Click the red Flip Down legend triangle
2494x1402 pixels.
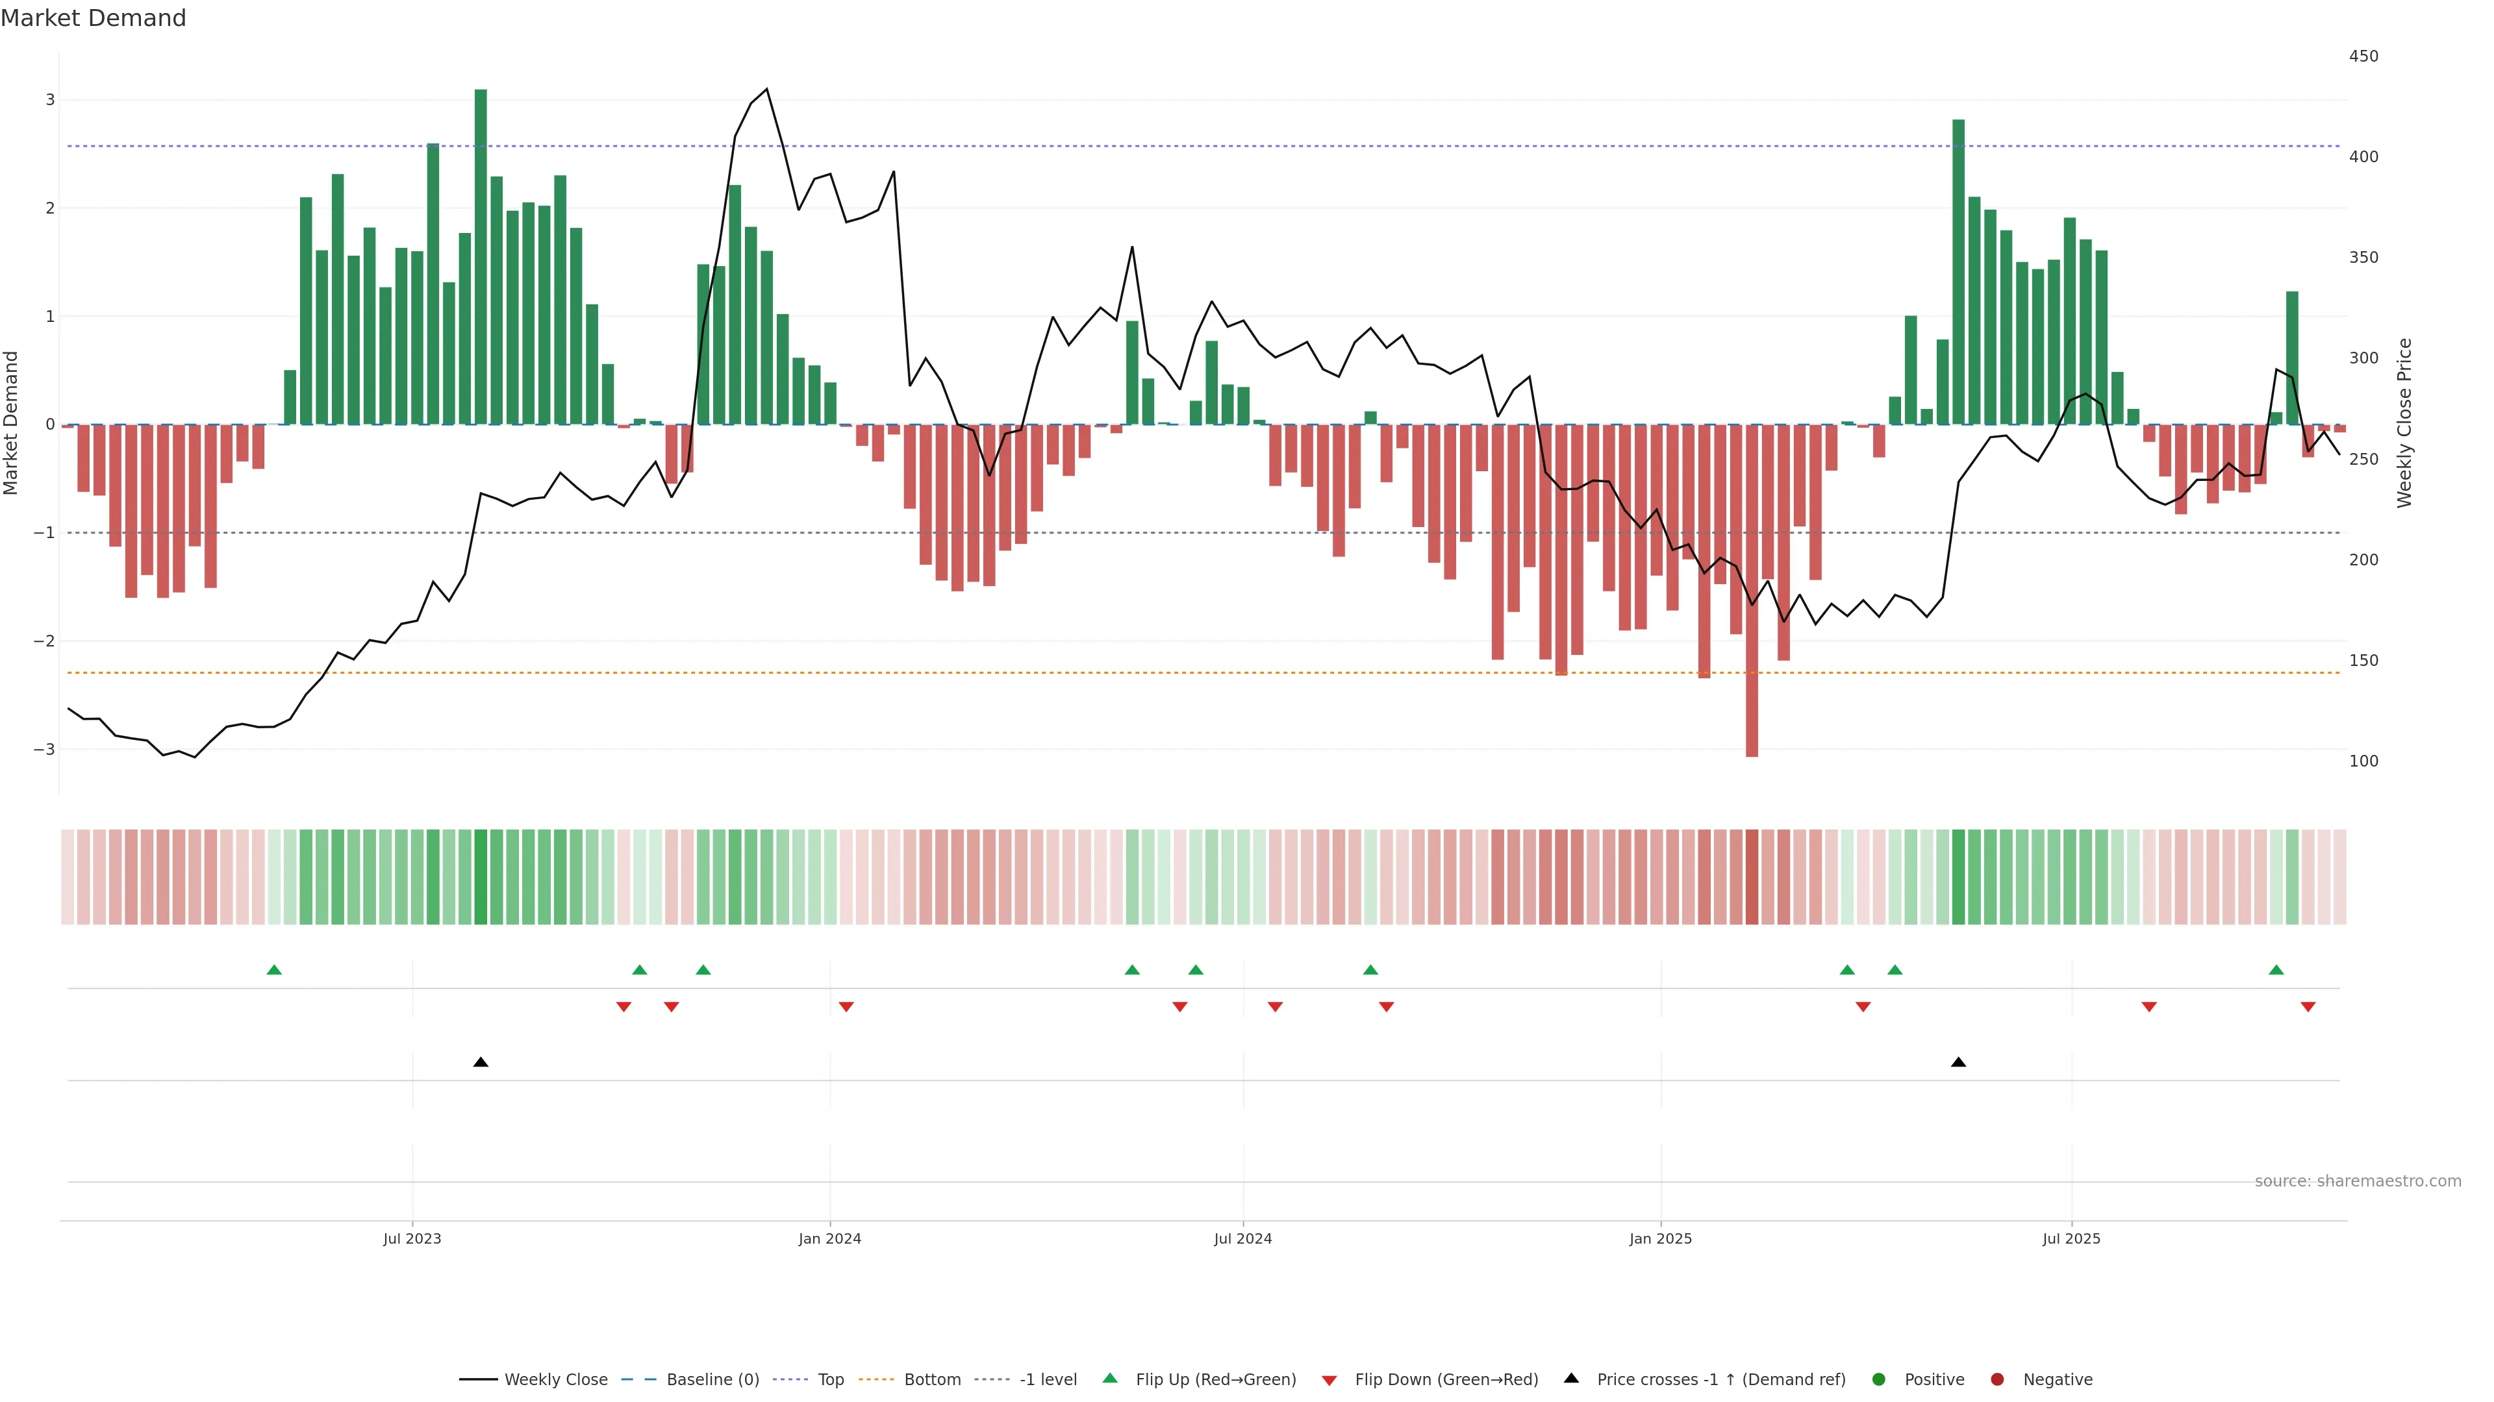click(1329, 1380)
